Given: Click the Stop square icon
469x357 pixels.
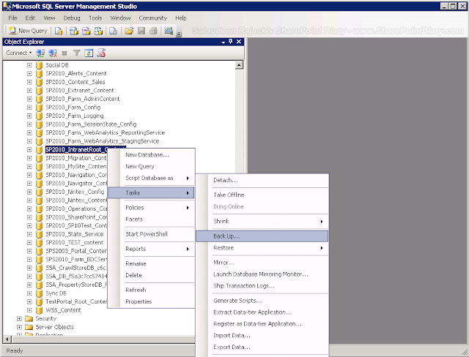Looking at the screenshot, I should (64, 53).
